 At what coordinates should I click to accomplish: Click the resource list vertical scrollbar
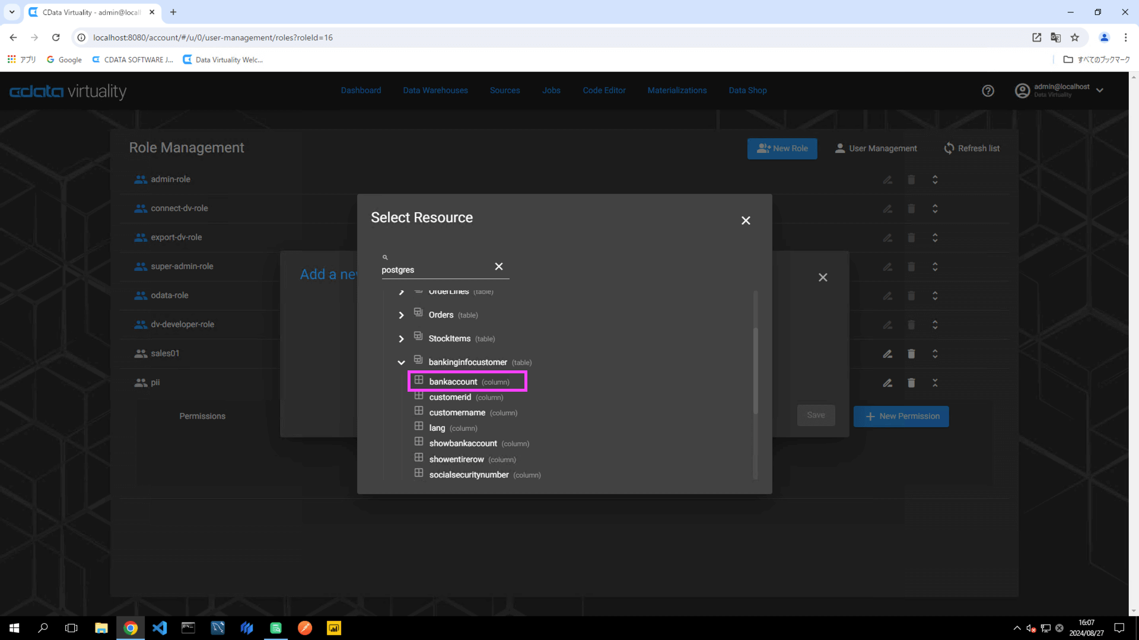755,370
